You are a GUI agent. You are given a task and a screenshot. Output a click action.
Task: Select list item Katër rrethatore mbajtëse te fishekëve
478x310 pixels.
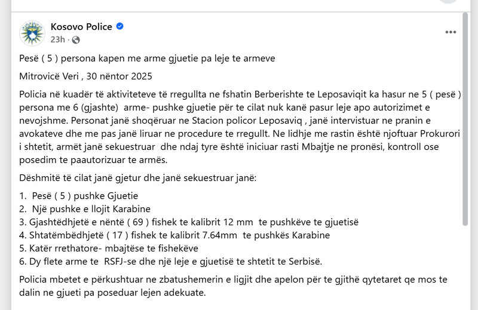click(109, 248)
